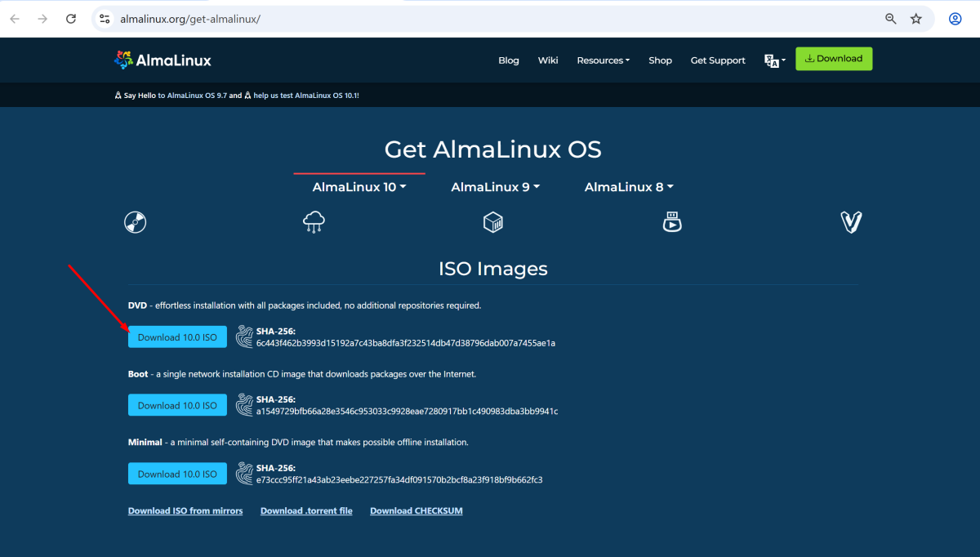Image resolution: width=980 pixels, height=557 pixels.
Task: Open the Wiki menu item
Action: point(547,60)
